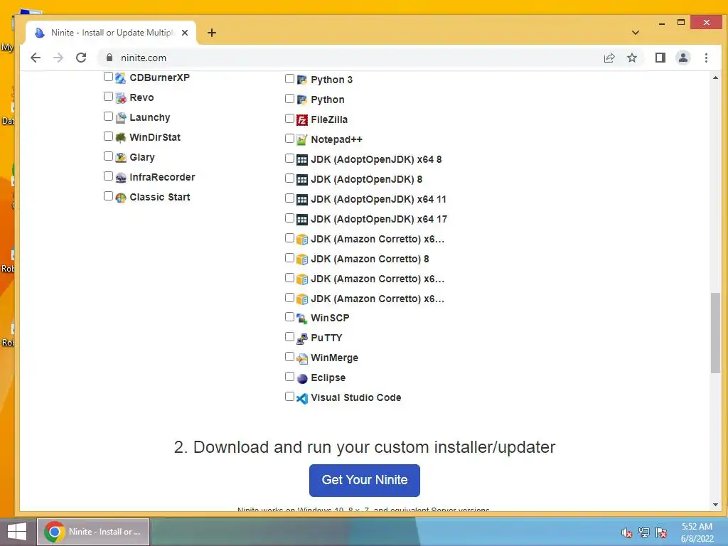This screenshot has height=546, width=728.
Task: Click the Glary app icon
Action: click(121, 157)
